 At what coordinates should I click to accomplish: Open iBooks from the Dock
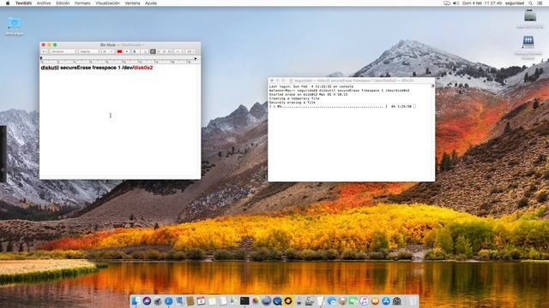pyautogui.click(x=375, y=300)
